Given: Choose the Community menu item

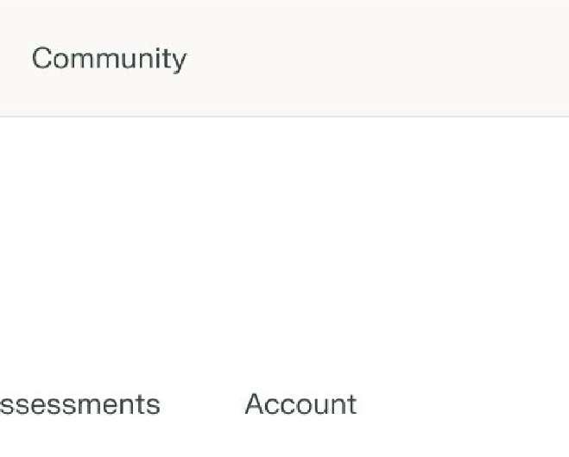Looking at the screenshot, I should tap(109, 59).
